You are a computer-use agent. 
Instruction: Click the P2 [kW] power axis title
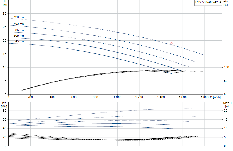[x=4, y=105]
